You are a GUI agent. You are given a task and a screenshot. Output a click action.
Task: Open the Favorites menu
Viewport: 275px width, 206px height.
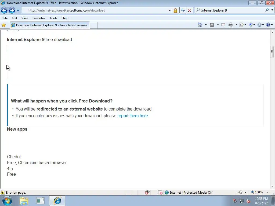39,18
